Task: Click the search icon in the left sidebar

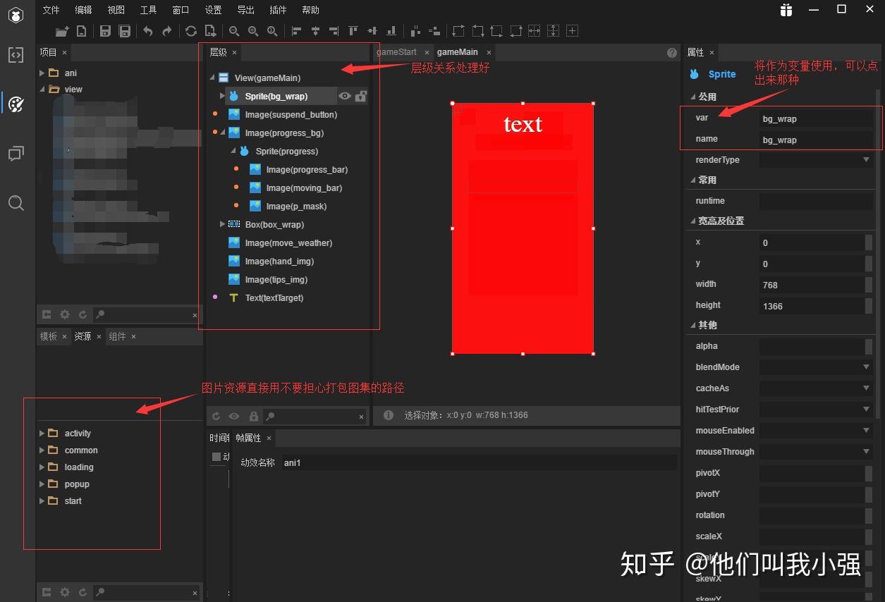Action: tap(16, 203)
